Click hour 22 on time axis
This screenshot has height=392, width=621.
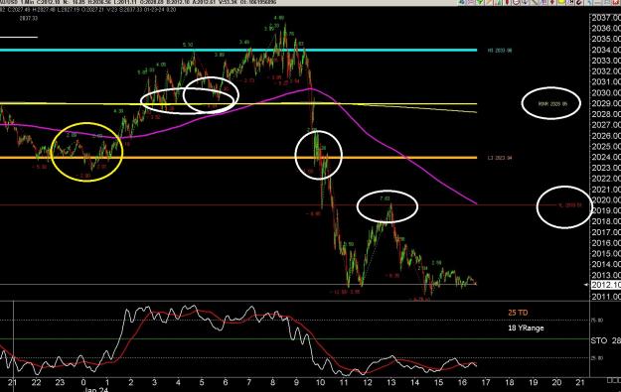pos(37,382)
